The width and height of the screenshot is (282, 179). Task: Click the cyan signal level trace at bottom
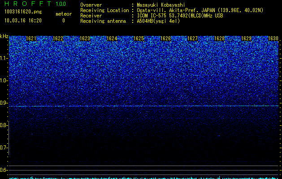[143, 178]
